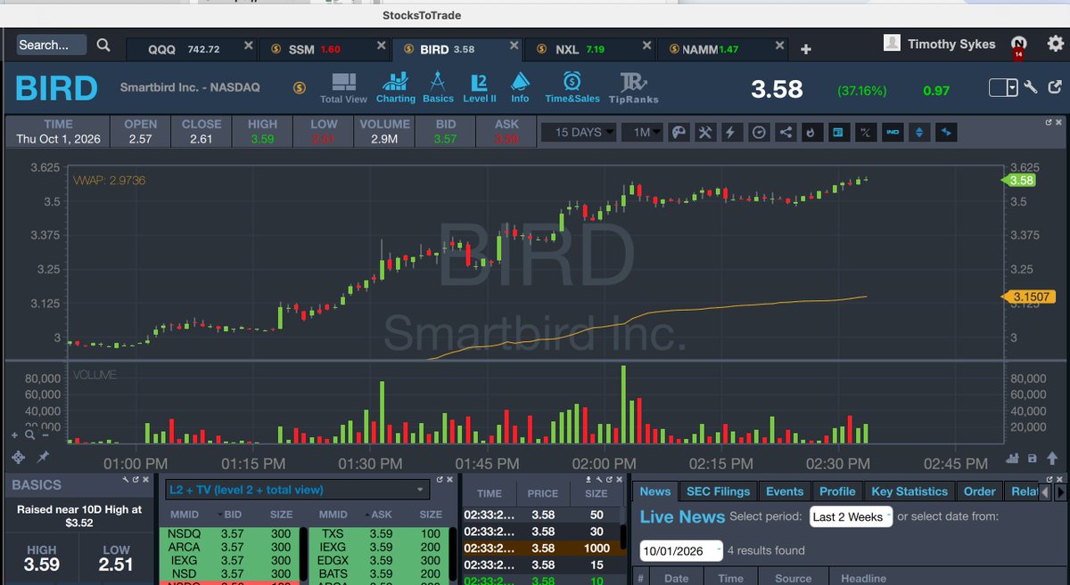Toggle vertical arrows chart button
This screenshot has height=585, width=1070.
click(x=918, y=133)
